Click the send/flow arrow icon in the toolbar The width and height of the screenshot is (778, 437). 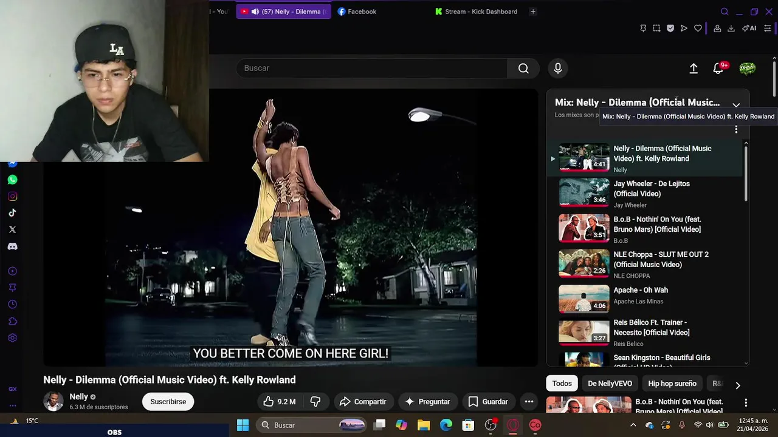tap(684, 28)
